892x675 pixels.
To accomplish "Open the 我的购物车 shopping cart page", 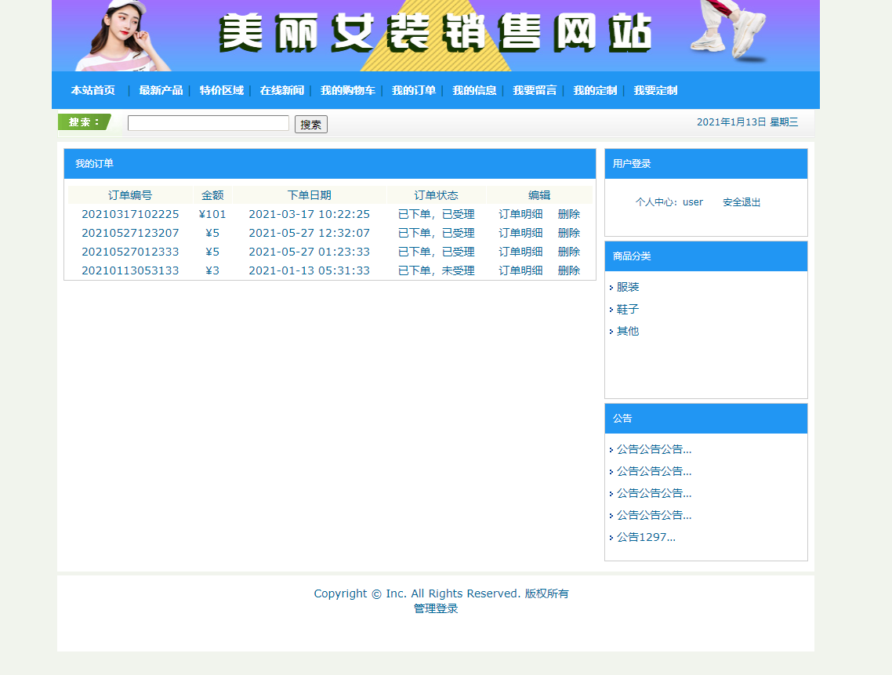I will coord(346,90).
